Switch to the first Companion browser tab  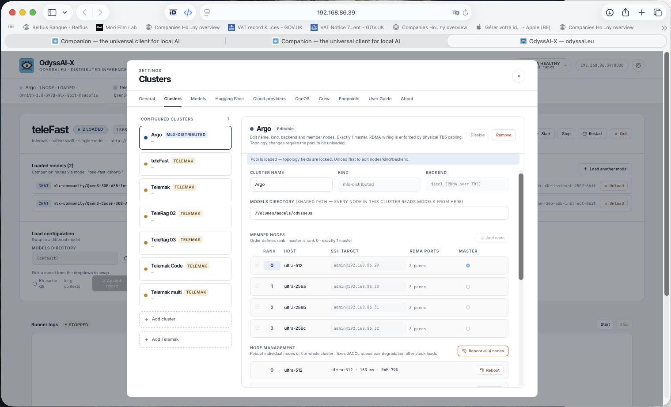click(x=115, y=41)
